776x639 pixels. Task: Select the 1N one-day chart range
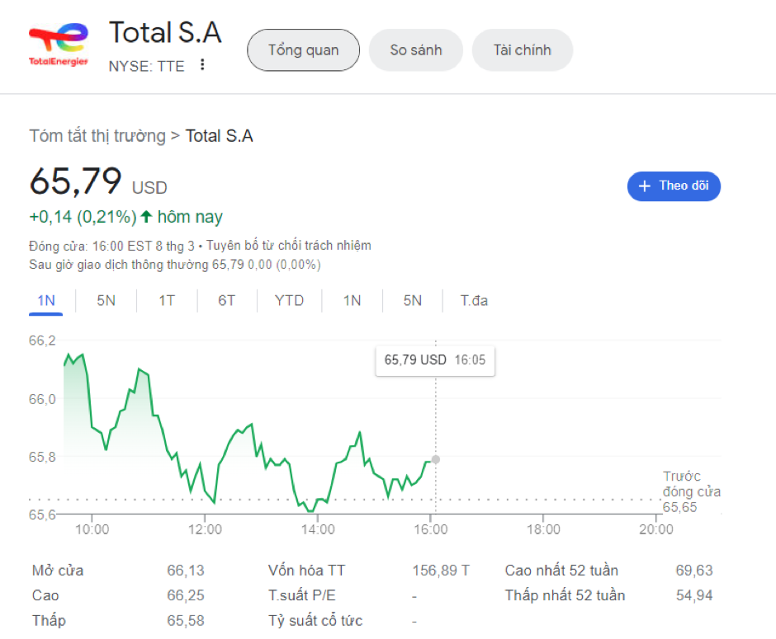[46, 300]
